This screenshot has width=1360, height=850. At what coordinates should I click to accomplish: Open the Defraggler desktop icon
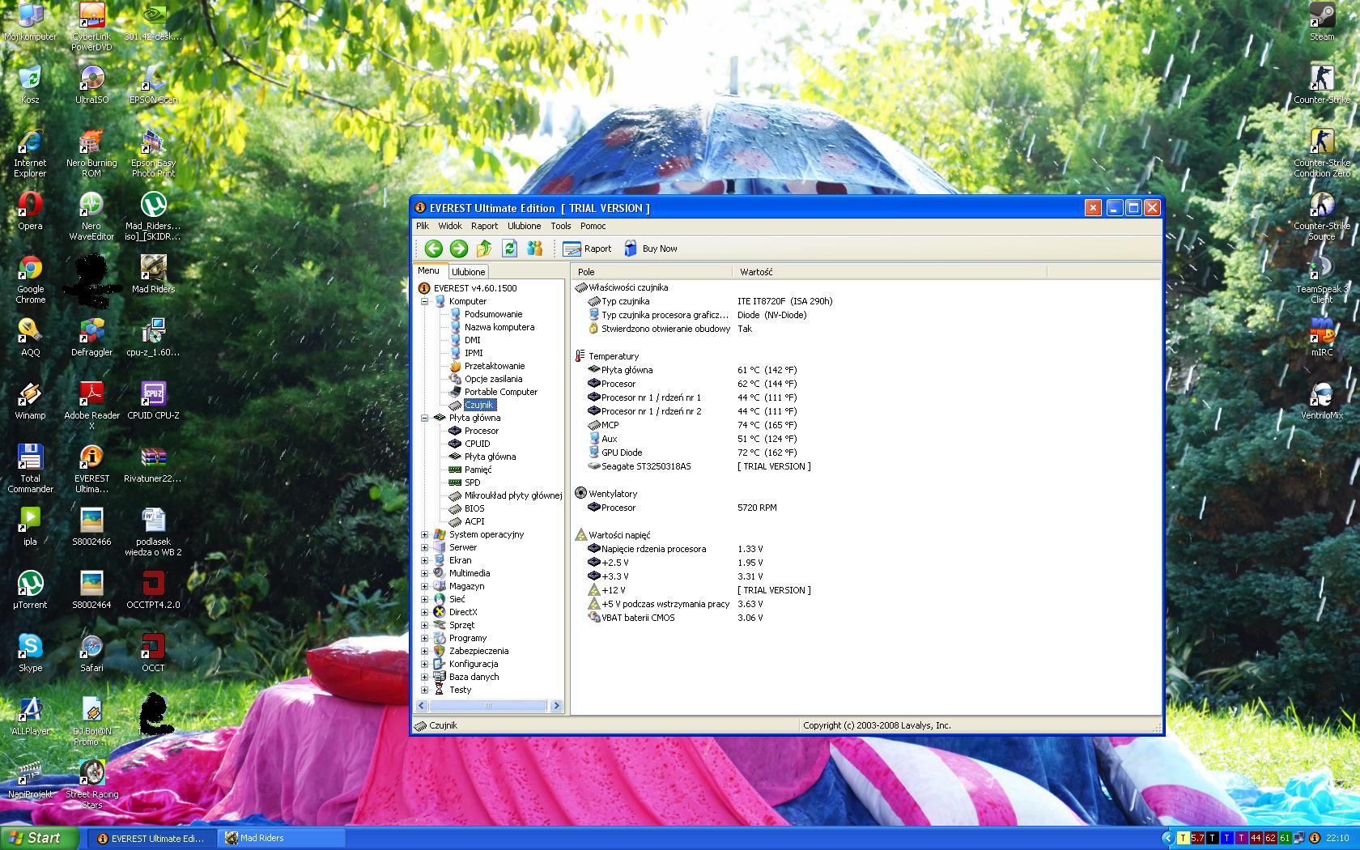[x=91, y=337]
